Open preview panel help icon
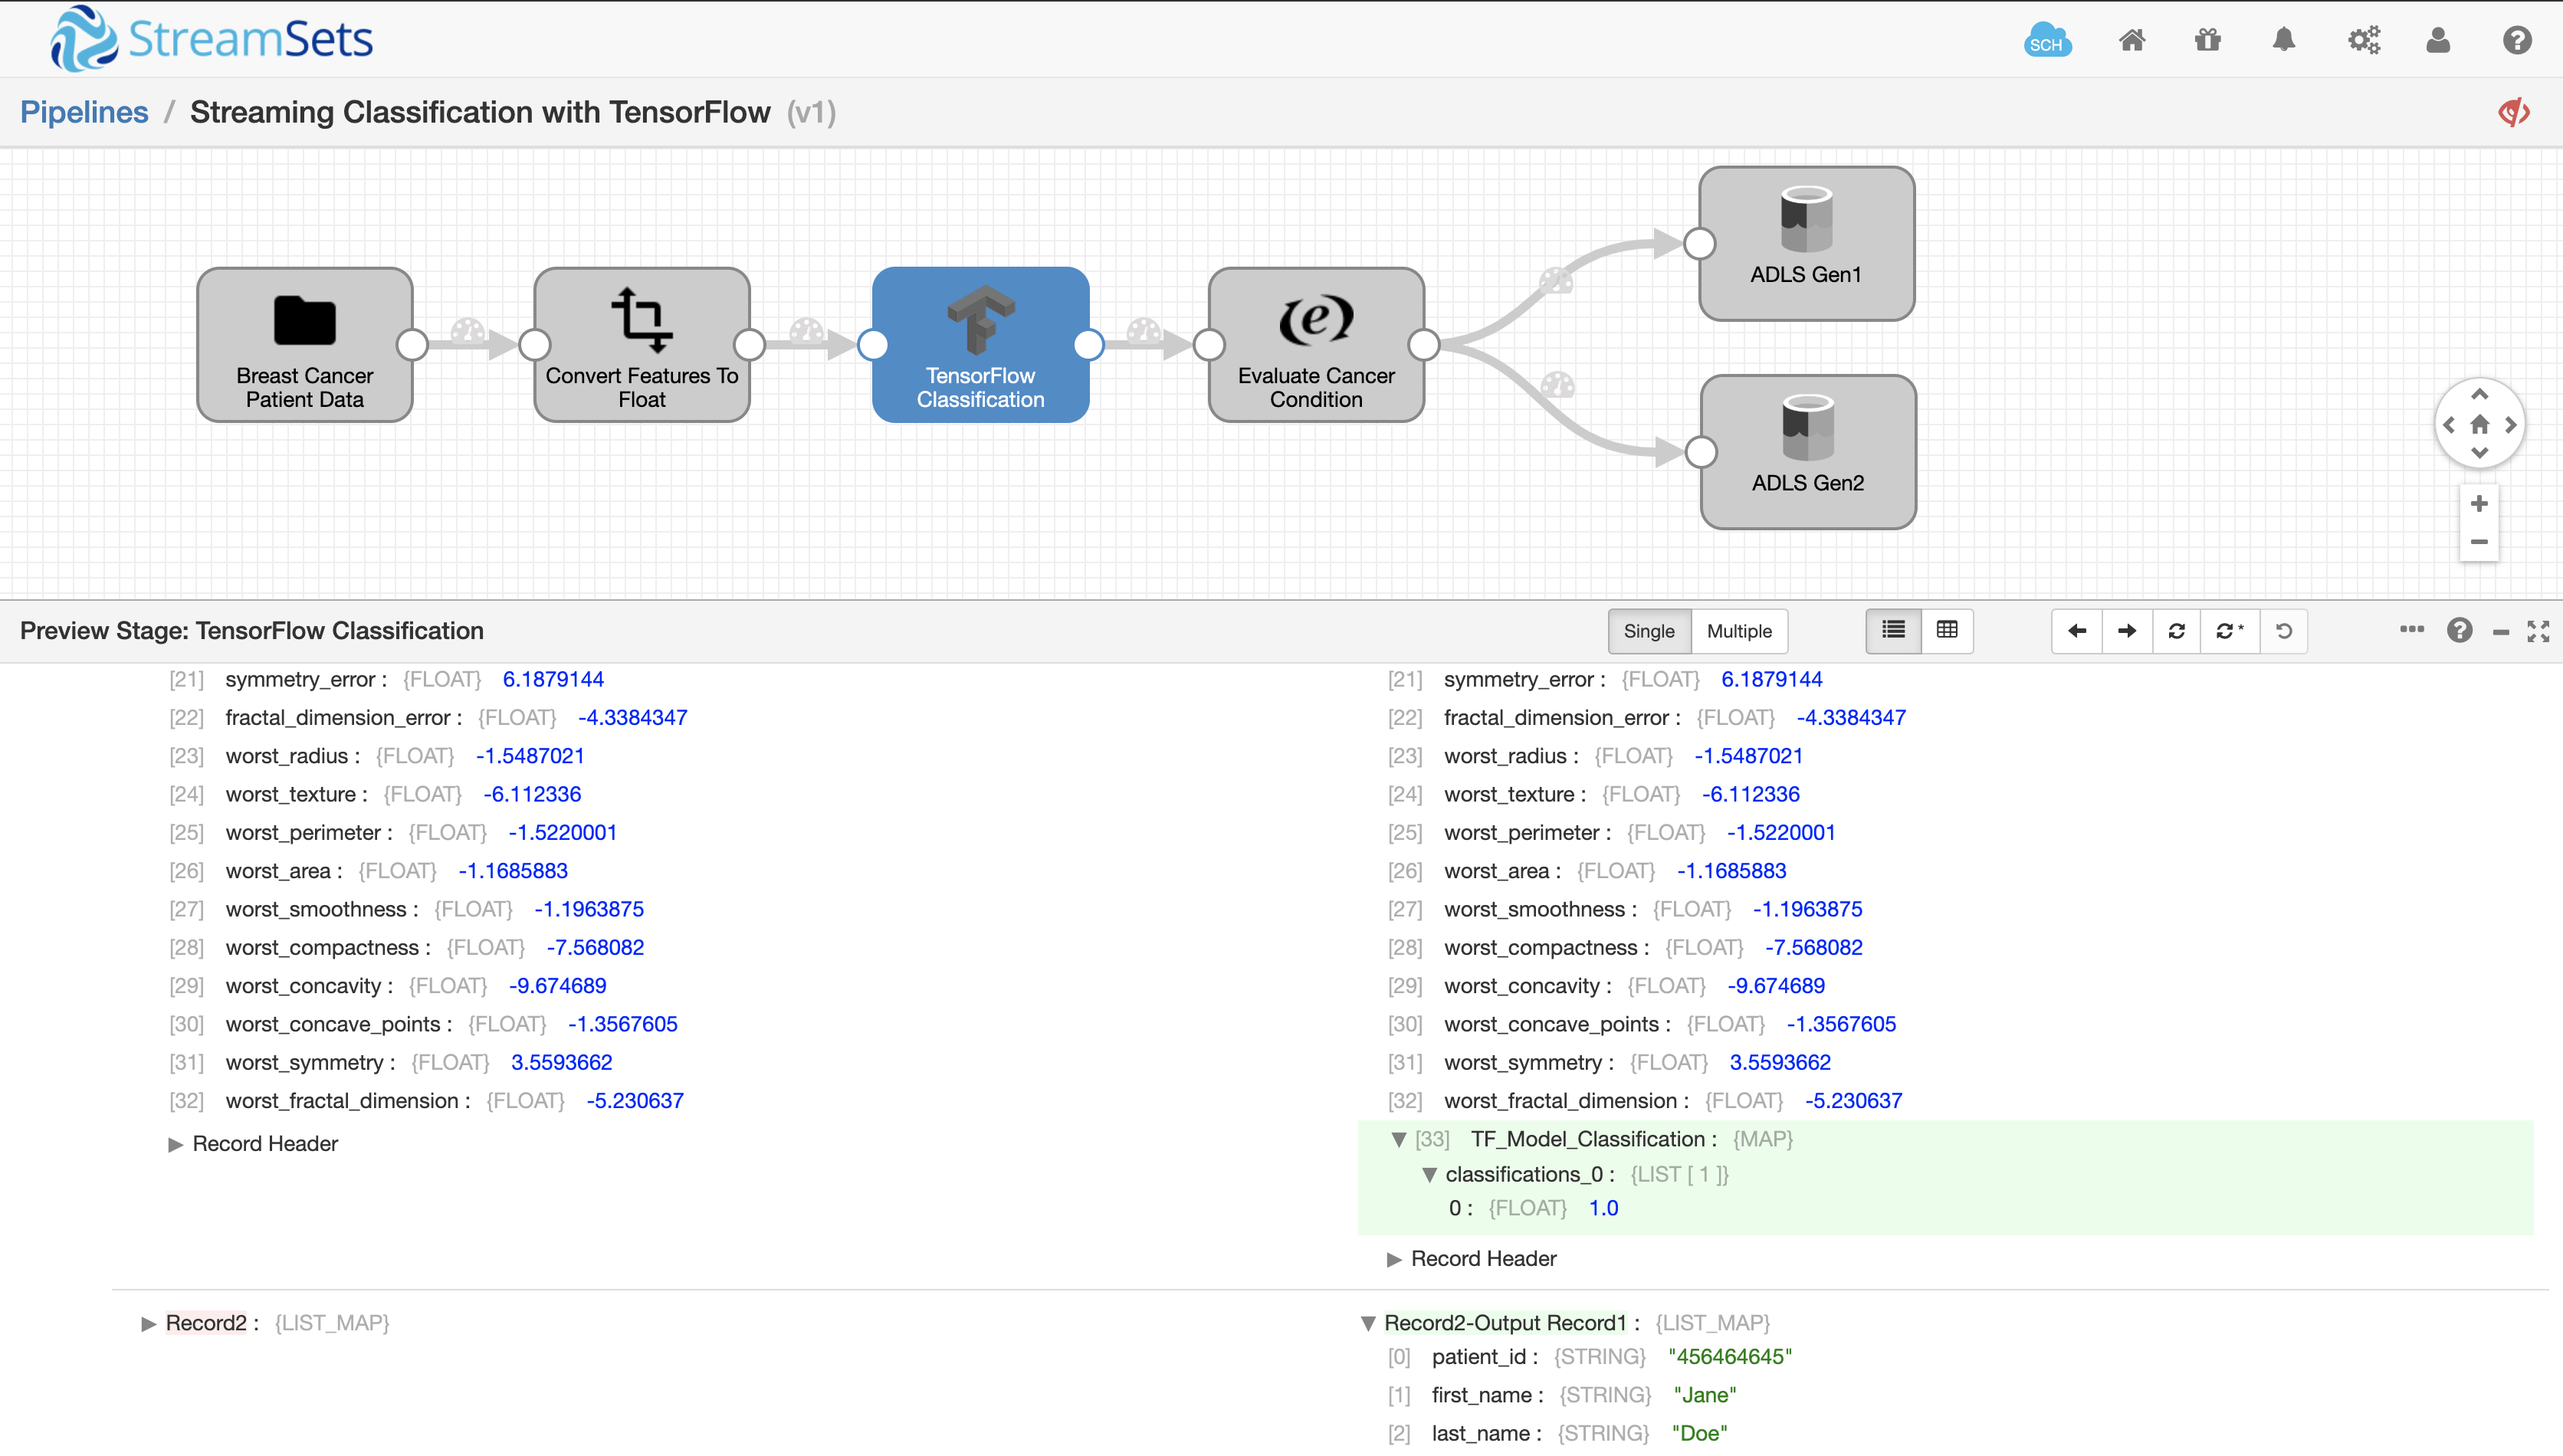Screen dimensions: 2563x1456 (x=2459, y=631)
